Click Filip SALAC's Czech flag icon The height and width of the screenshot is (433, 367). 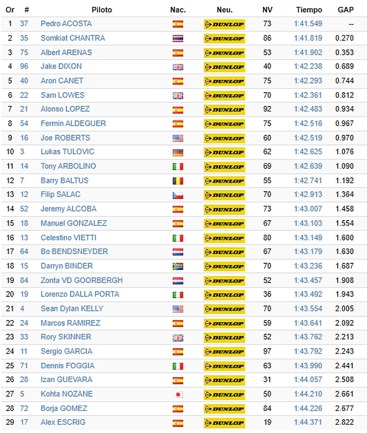coord(178,195)
